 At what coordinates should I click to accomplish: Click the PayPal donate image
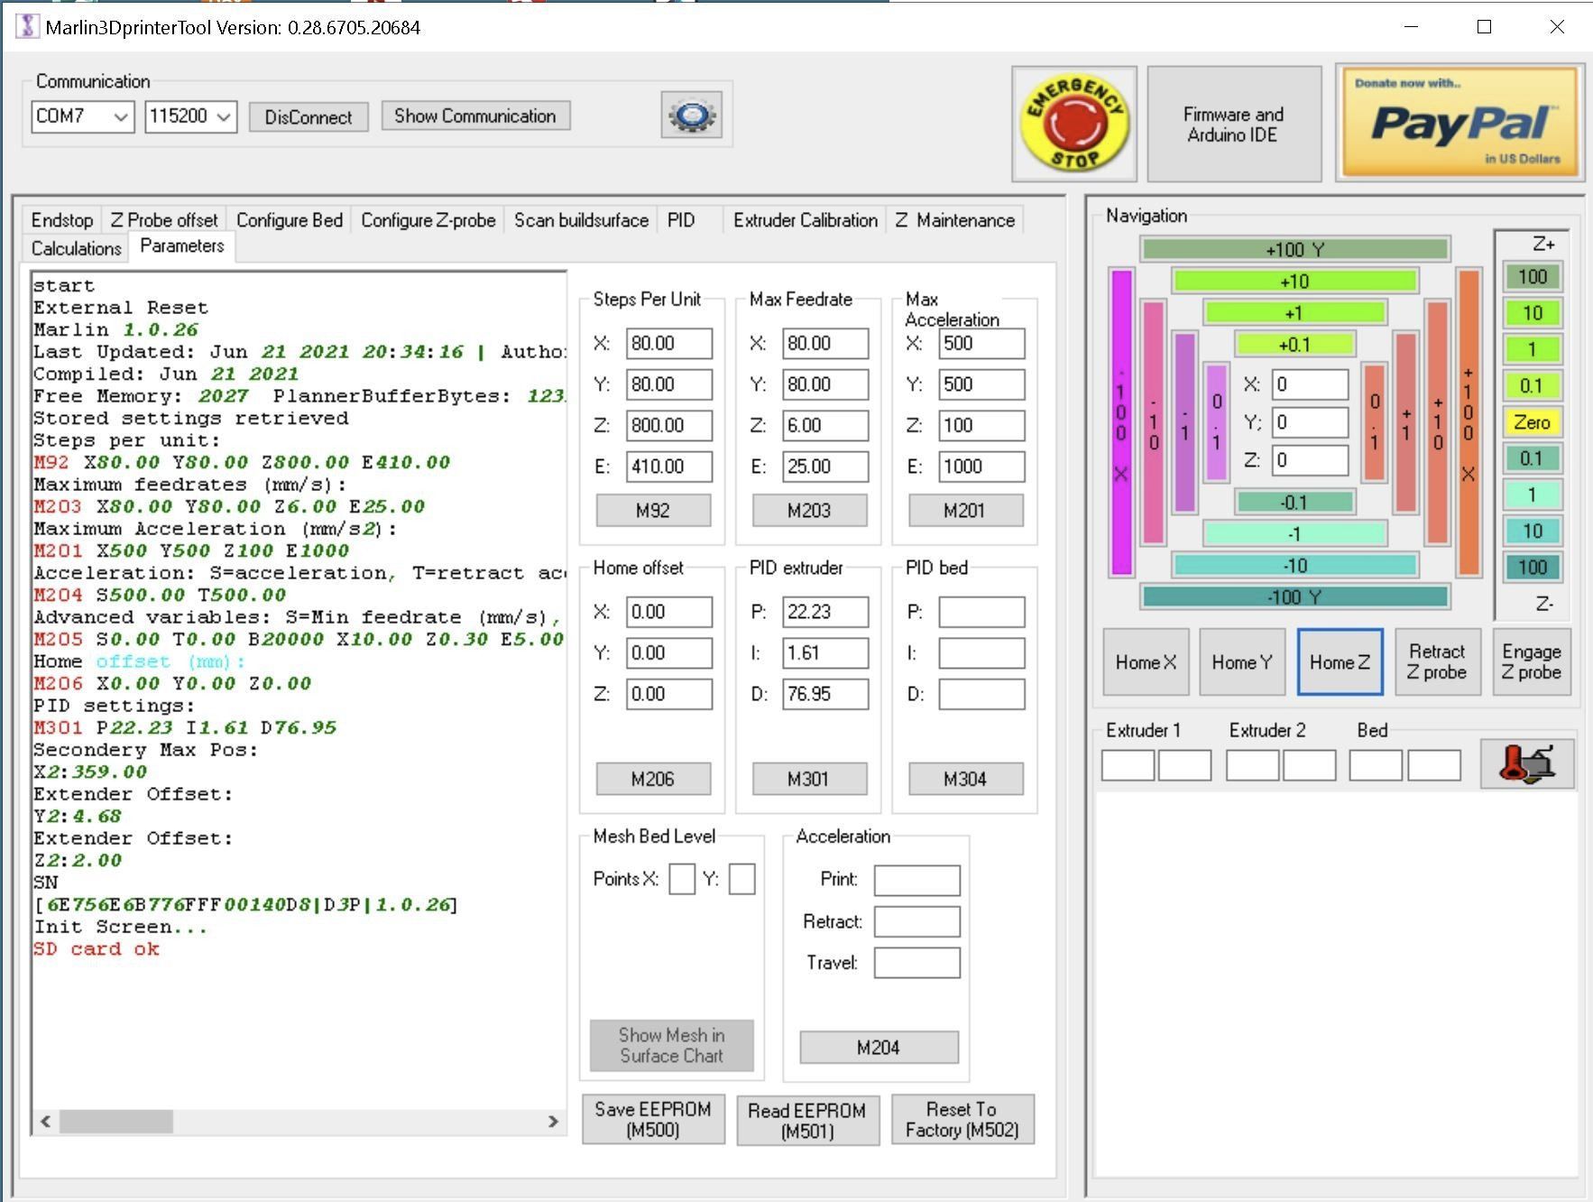(x=1459, y=123)
